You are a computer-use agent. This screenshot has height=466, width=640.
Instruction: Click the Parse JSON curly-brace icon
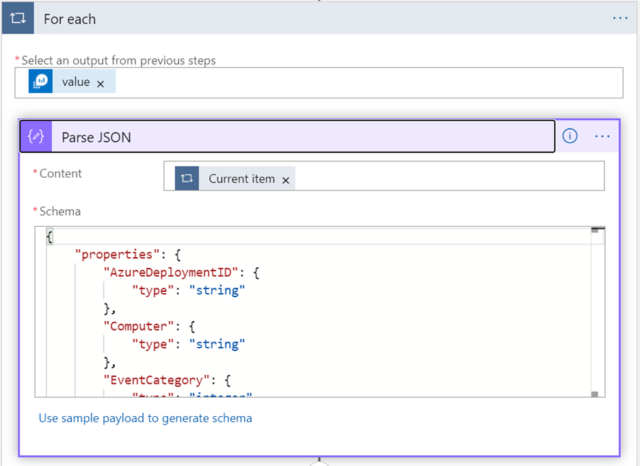36,137
